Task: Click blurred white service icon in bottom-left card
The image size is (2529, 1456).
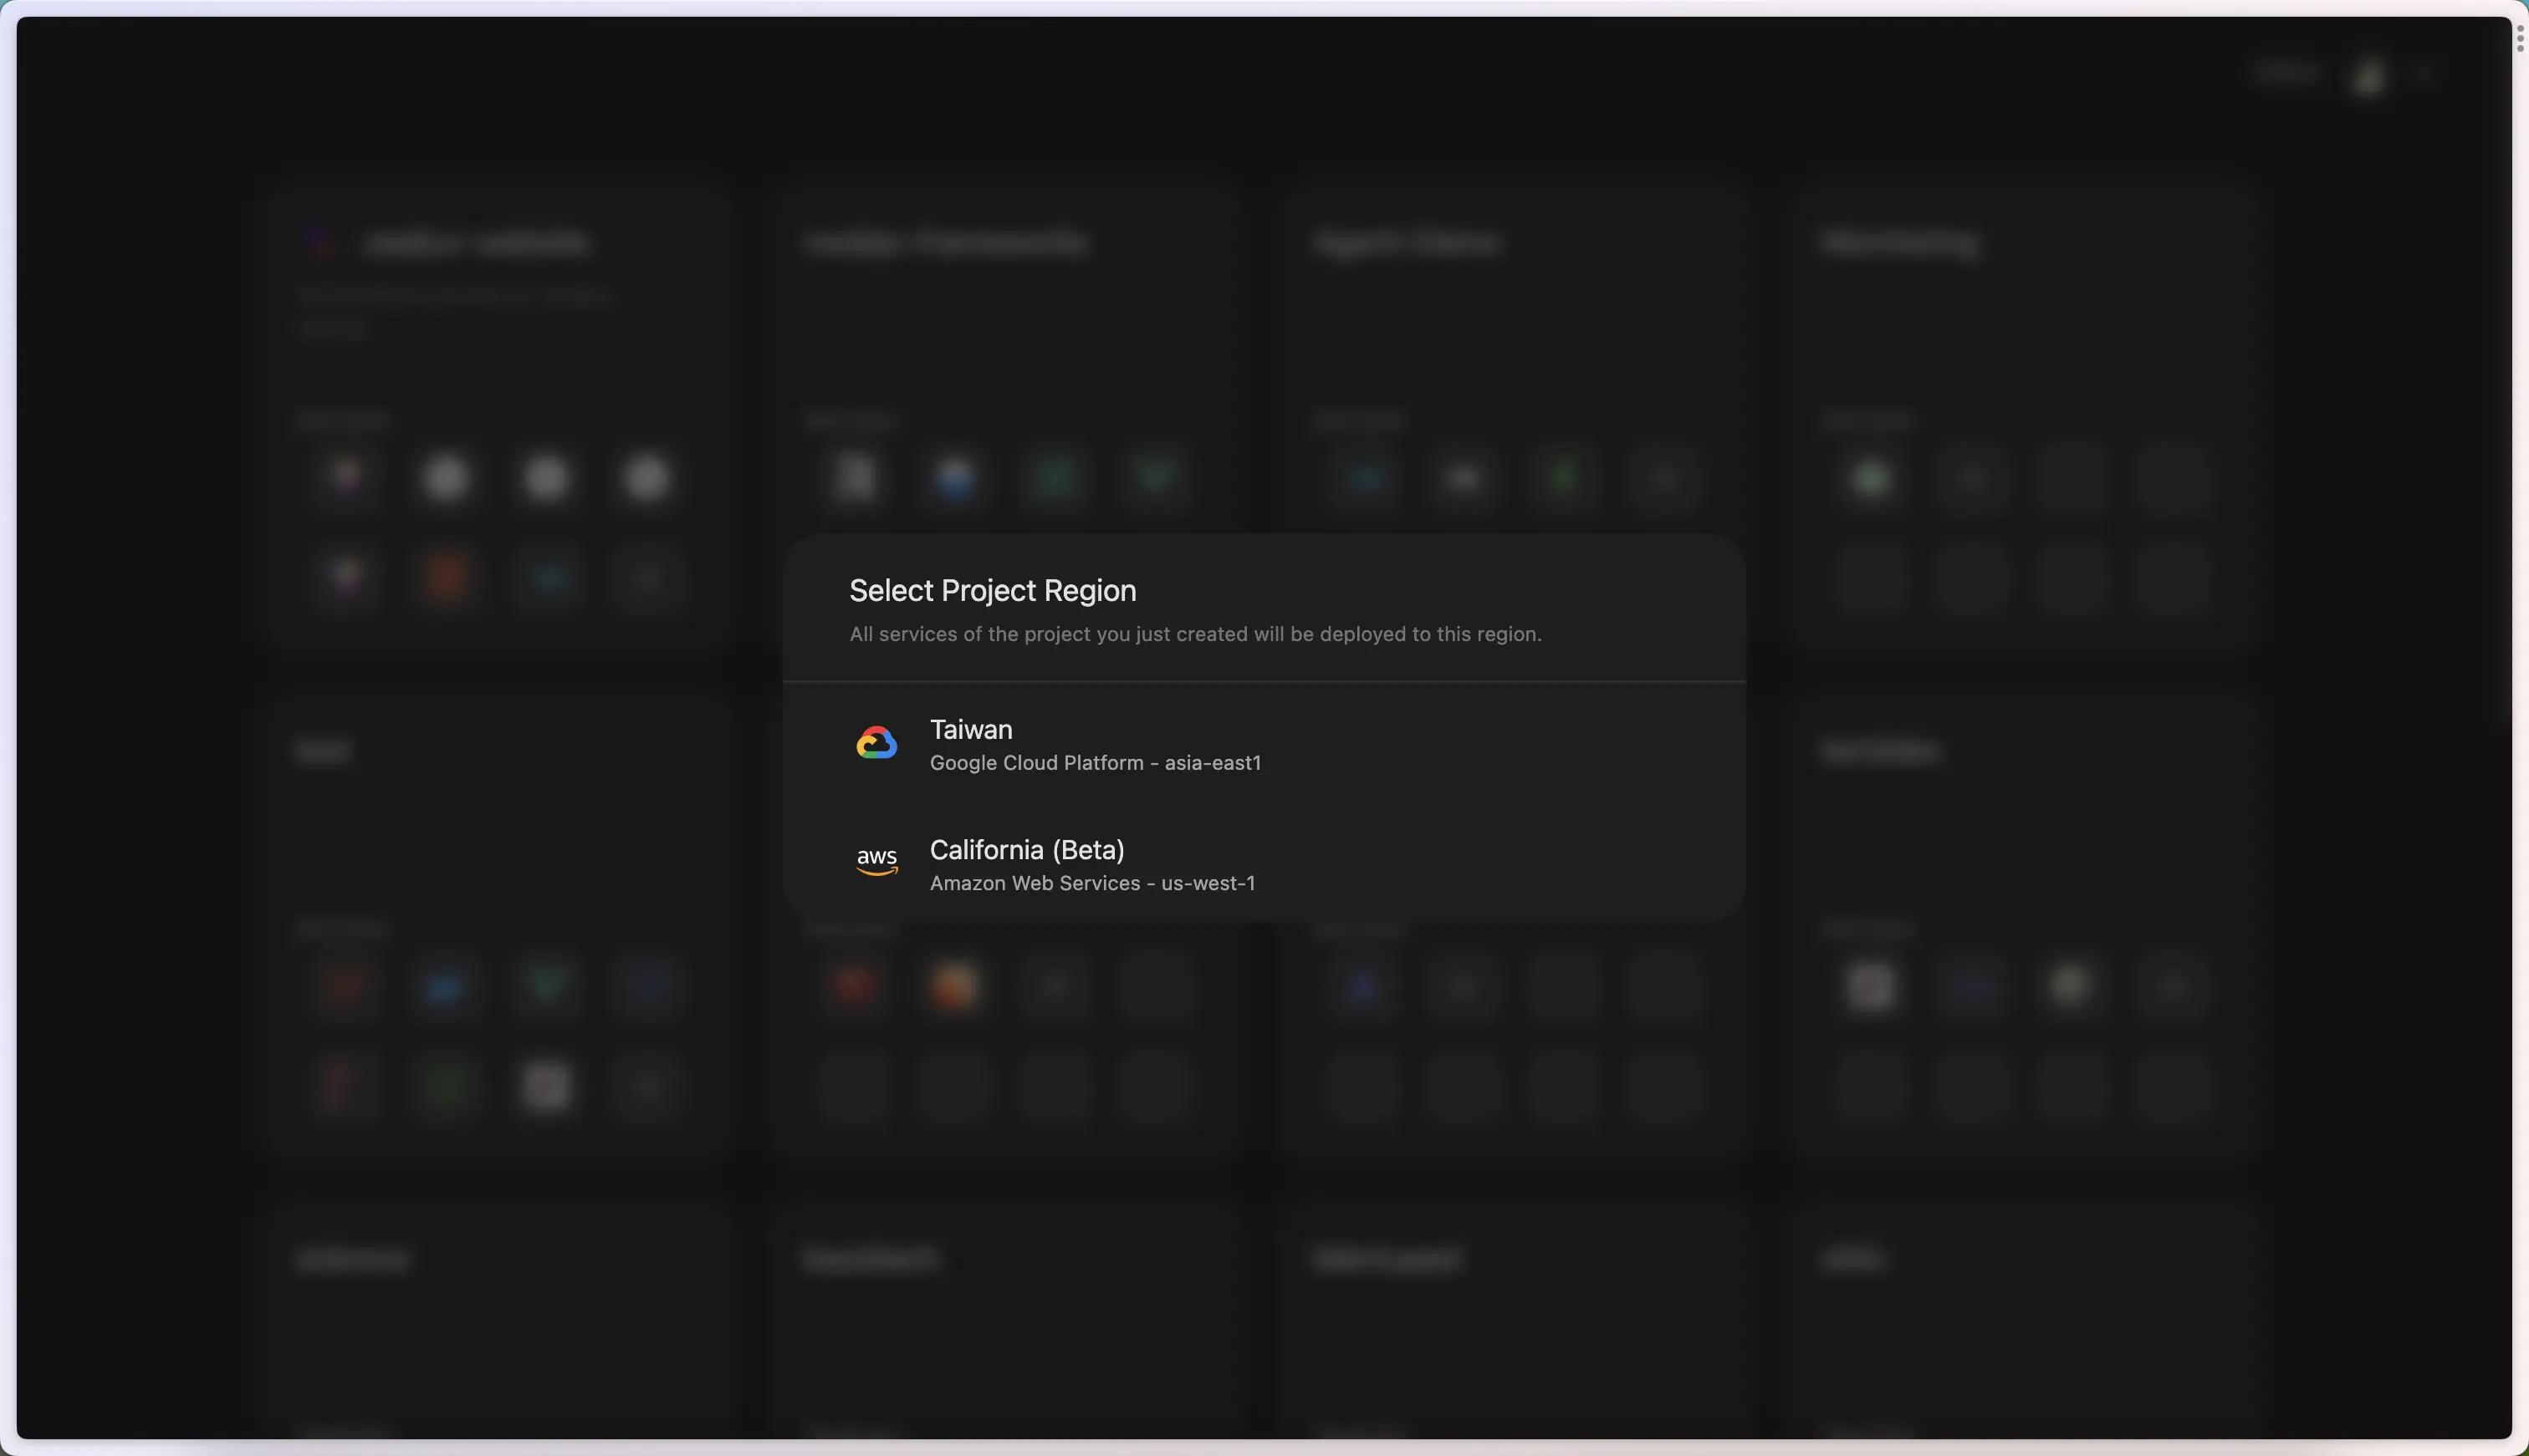Action: click(x=546, y=1086)
